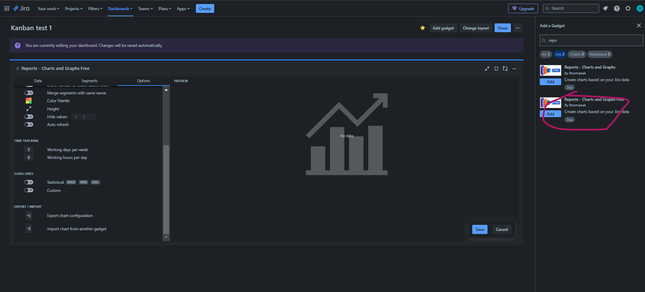Switch to the Segments tab

coord(89,81)
